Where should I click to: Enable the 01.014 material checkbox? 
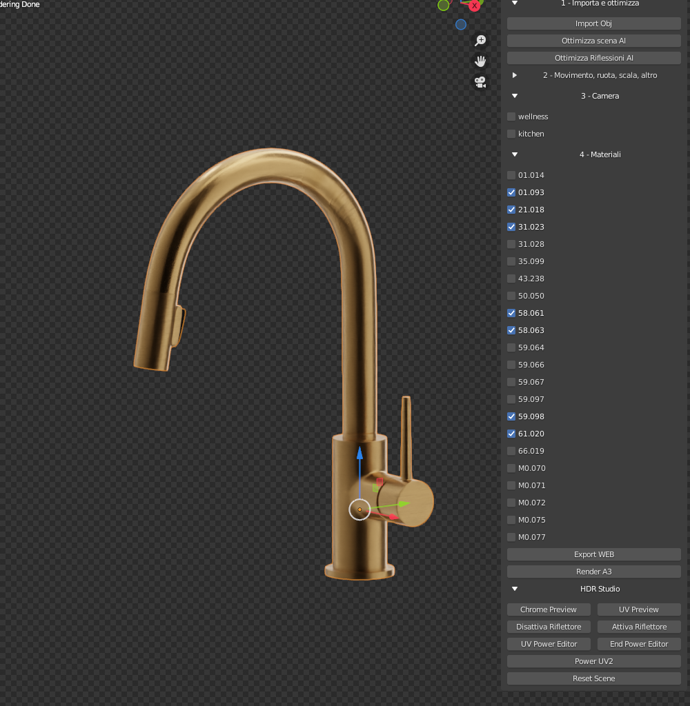pyautogui.click(x=511, y=175)
